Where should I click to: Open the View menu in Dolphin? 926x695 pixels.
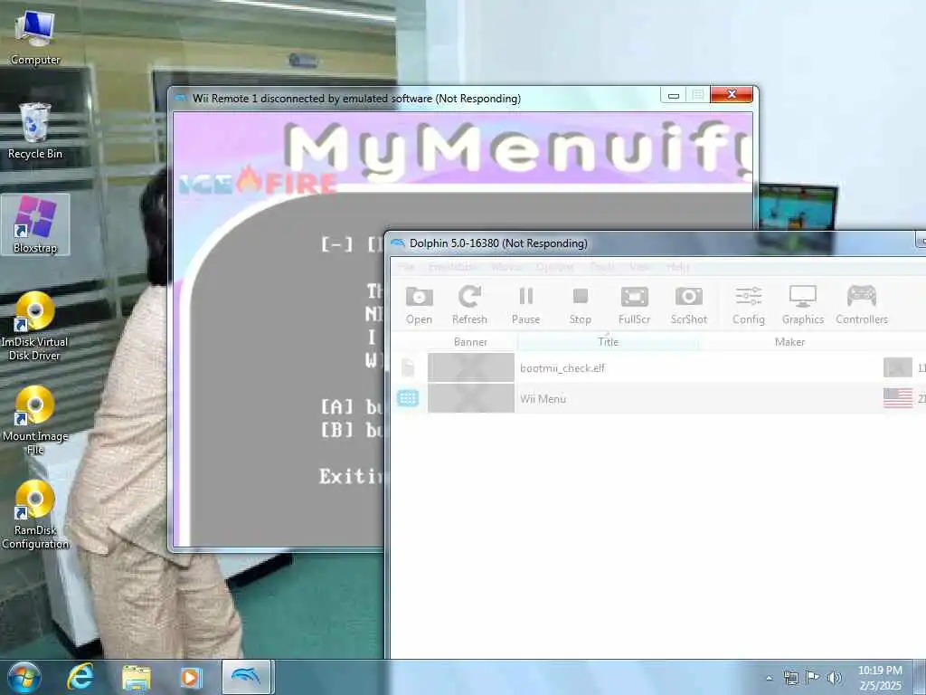coord(639,267)
